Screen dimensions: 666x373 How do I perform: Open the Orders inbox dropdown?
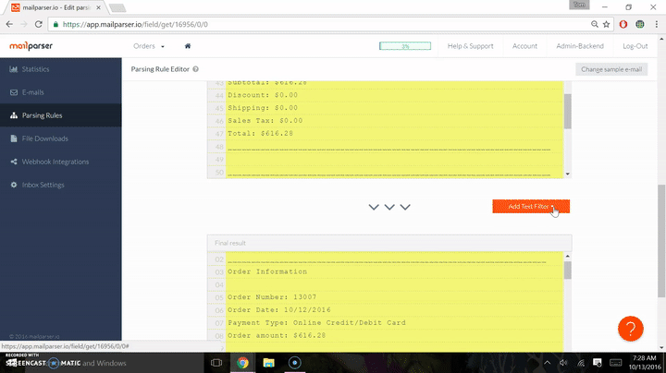149,45
